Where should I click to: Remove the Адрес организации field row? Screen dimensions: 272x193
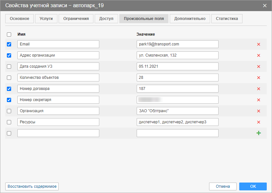click(x=259, y=55)
